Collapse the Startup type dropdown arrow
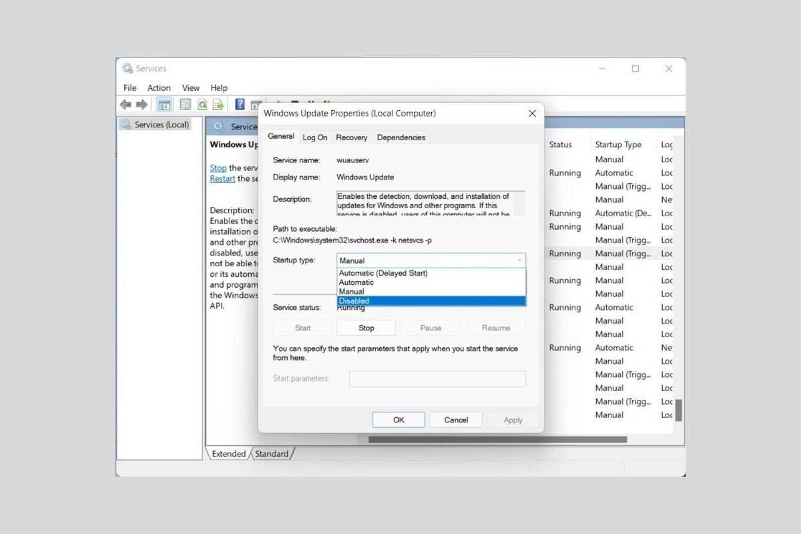This screenshot has height=534, width=801. coord(519,260)
